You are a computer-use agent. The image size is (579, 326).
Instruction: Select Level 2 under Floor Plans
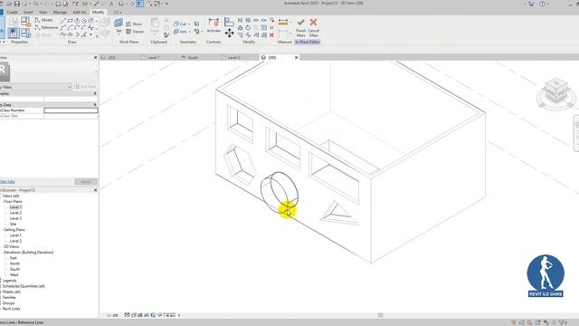point(15,213)
